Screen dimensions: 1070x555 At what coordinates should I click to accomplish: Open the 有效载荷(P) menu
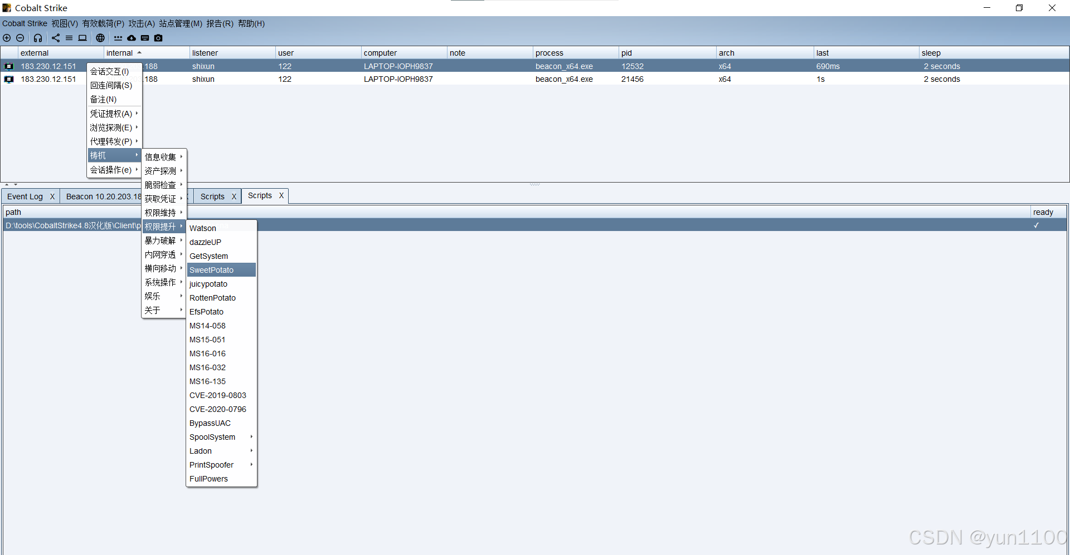[103, 23]
